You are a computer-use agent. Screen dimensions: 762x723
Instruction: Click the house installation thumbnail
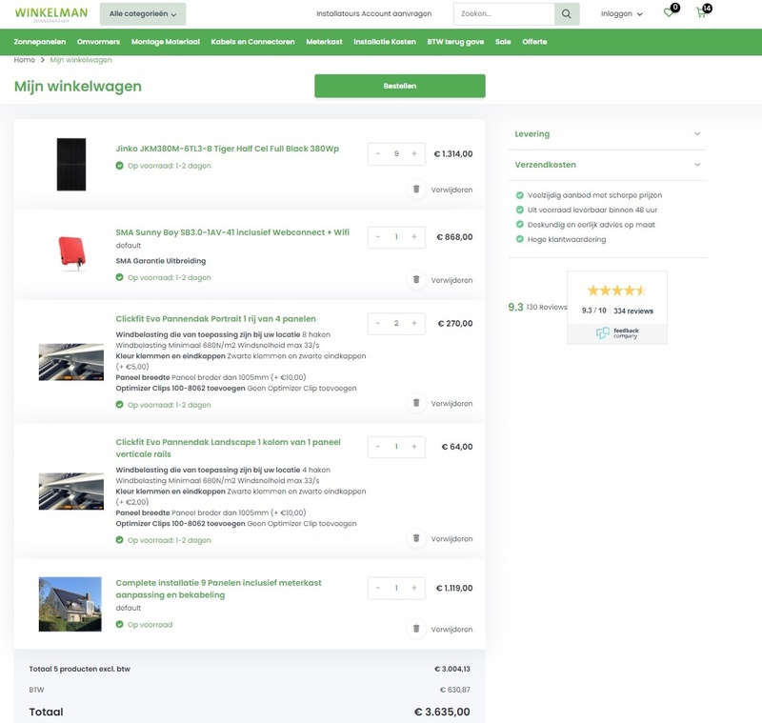[70, 604]
